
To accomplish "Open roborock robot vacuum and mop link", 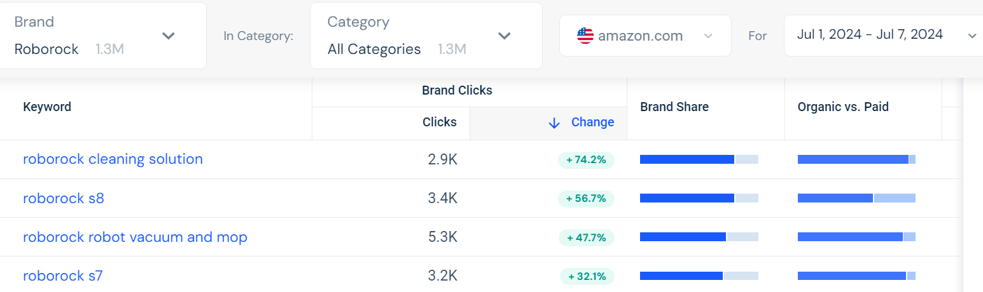I will (x=135, y=237).
